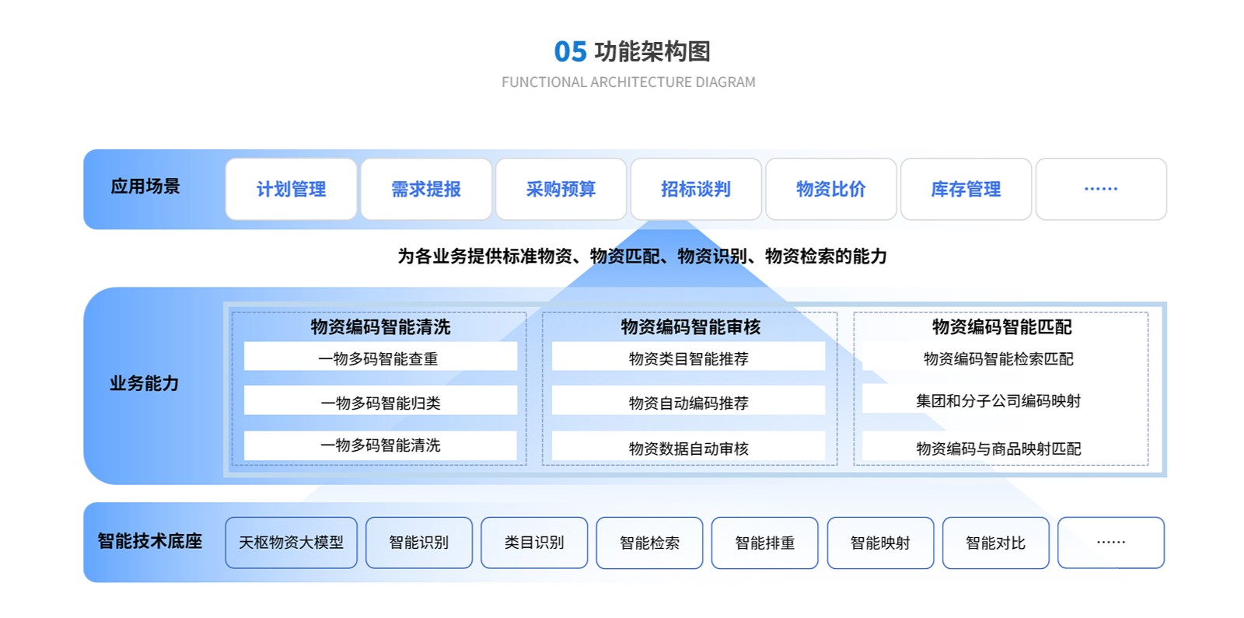Select the 一物多码智能查重 item
Viewport: 1244px width, 618px height.
379,358
